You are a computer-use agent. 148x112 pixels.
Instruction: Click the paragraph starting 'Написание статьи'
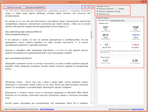[x=47, y=85]
